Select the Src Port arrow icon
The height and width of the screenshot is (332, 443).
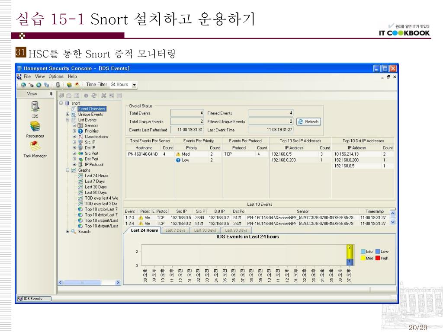pyautogui.click(x=80, y=153)
